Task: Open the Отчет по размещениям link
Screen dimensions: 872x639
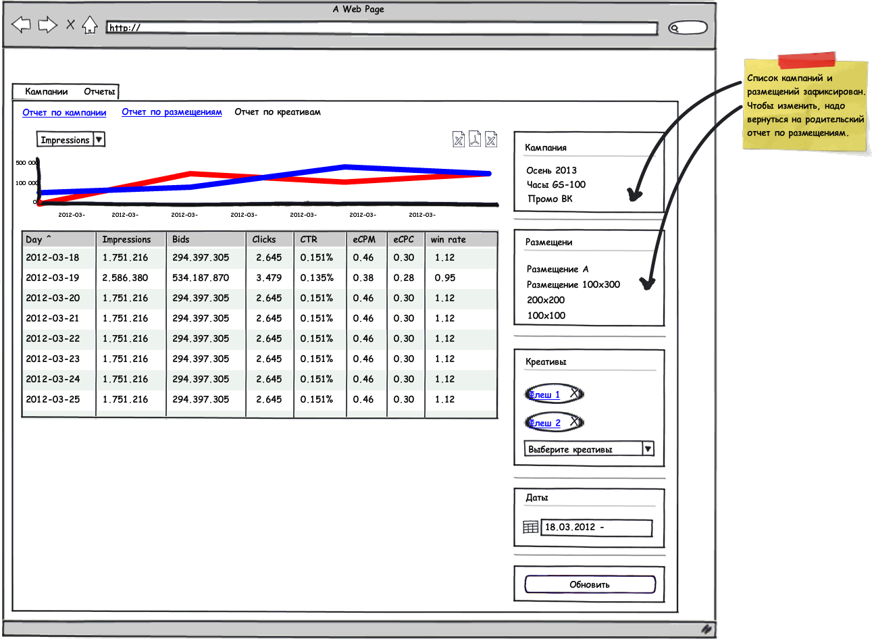Action: pos(172,112)
